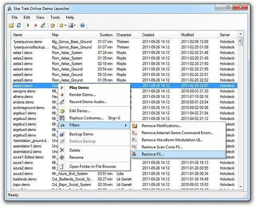Open the Tools menu
256x207 pixels.
(55, 17)
